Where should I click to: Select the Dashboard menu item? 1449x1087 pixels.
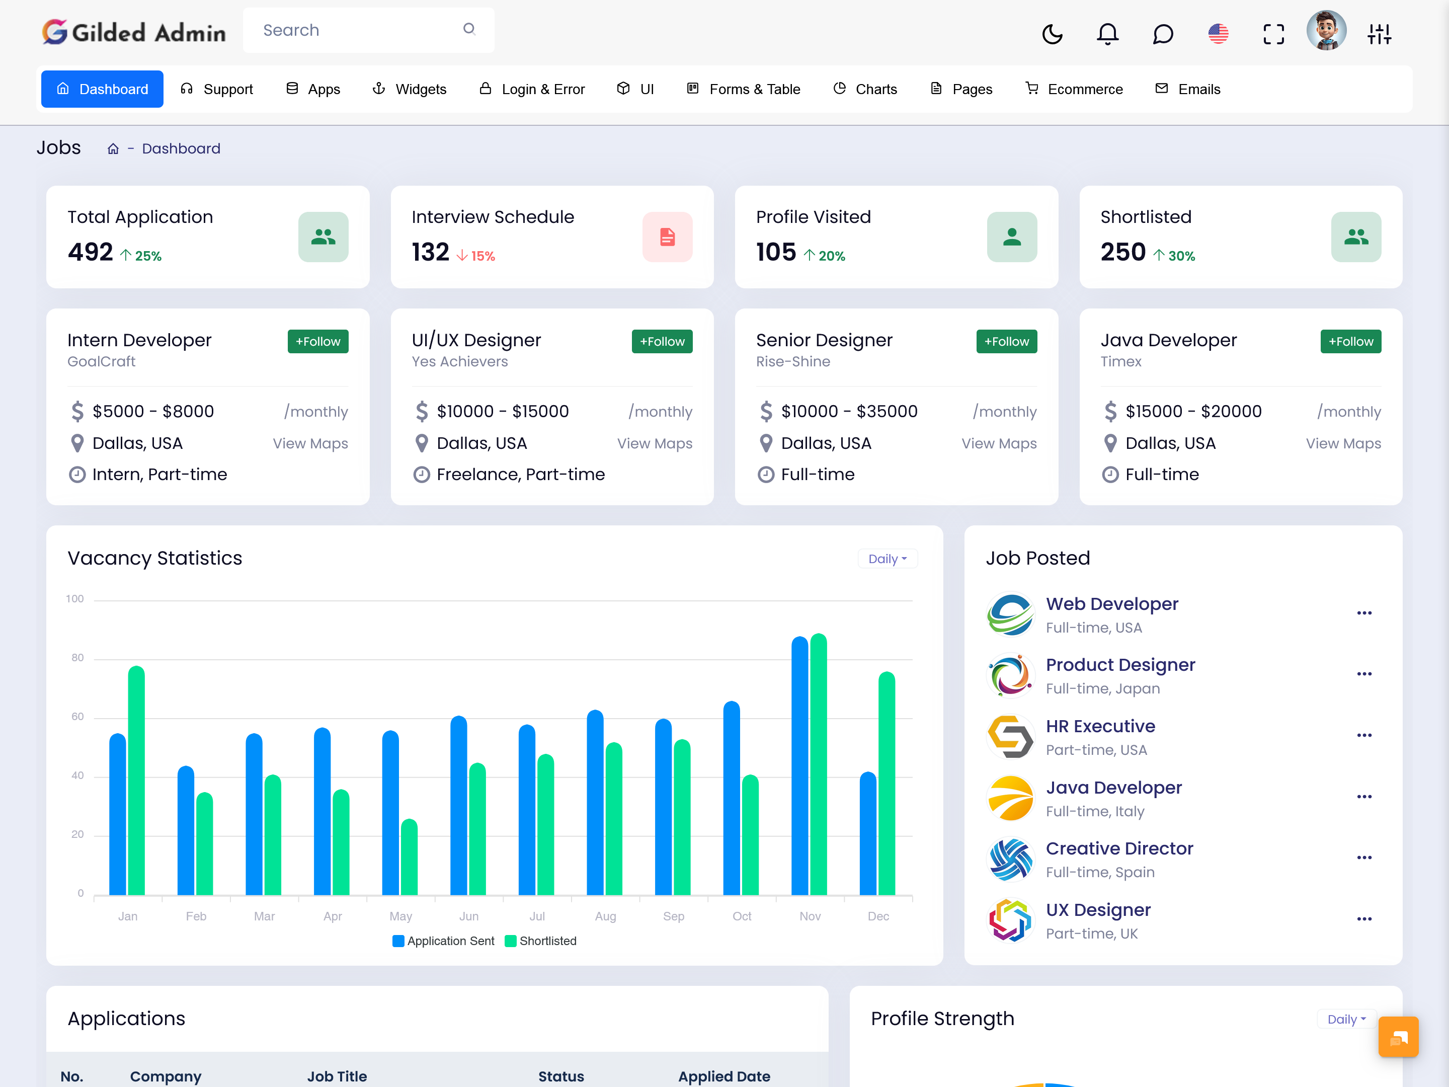coord(102,89)
